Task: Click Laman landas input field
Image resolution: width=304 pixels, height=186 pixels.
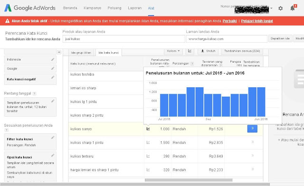Action: (227, 39)
